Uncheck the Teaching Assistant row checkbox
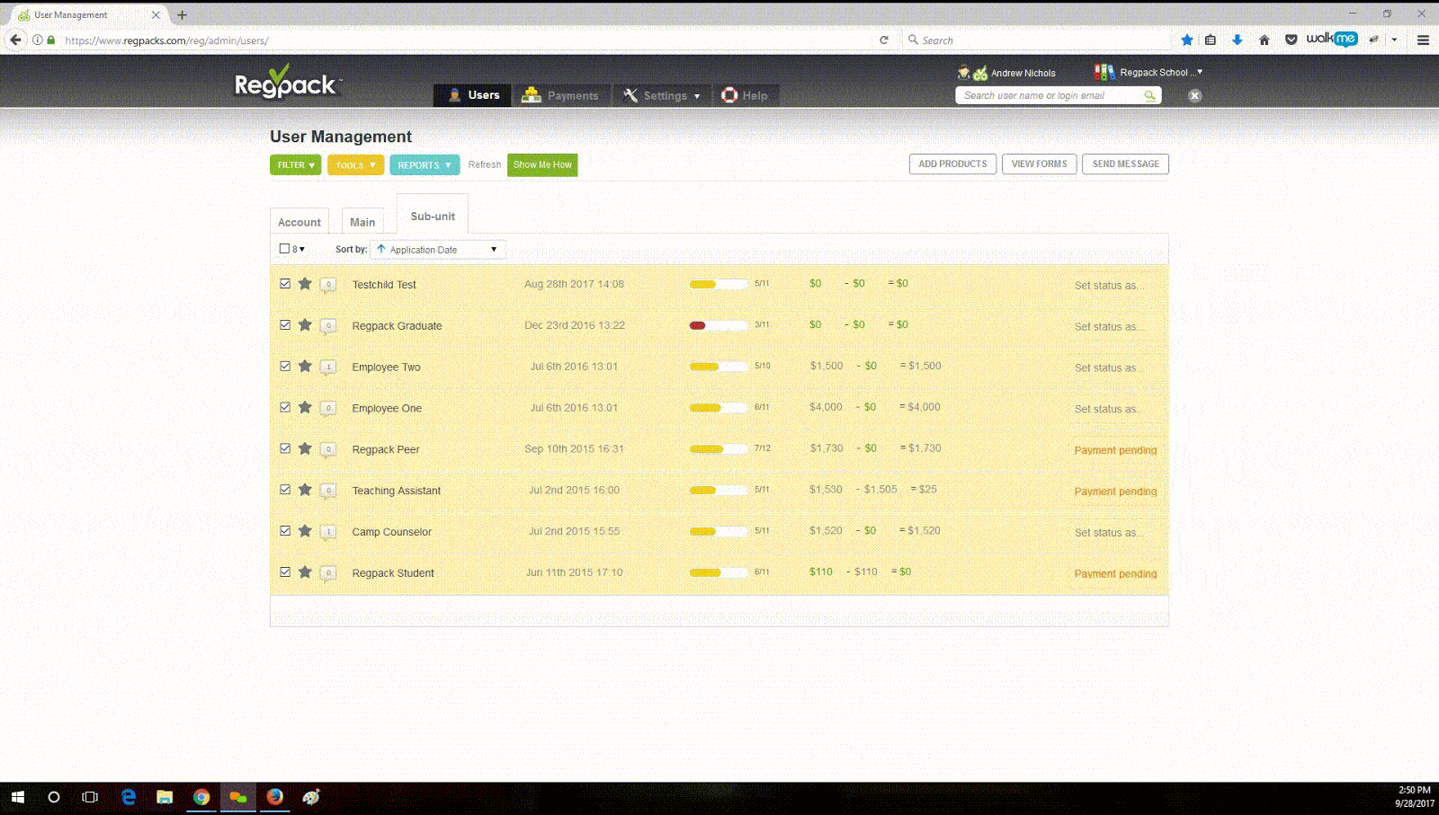This screenshot has height=815, width=1439. point(285,490)
